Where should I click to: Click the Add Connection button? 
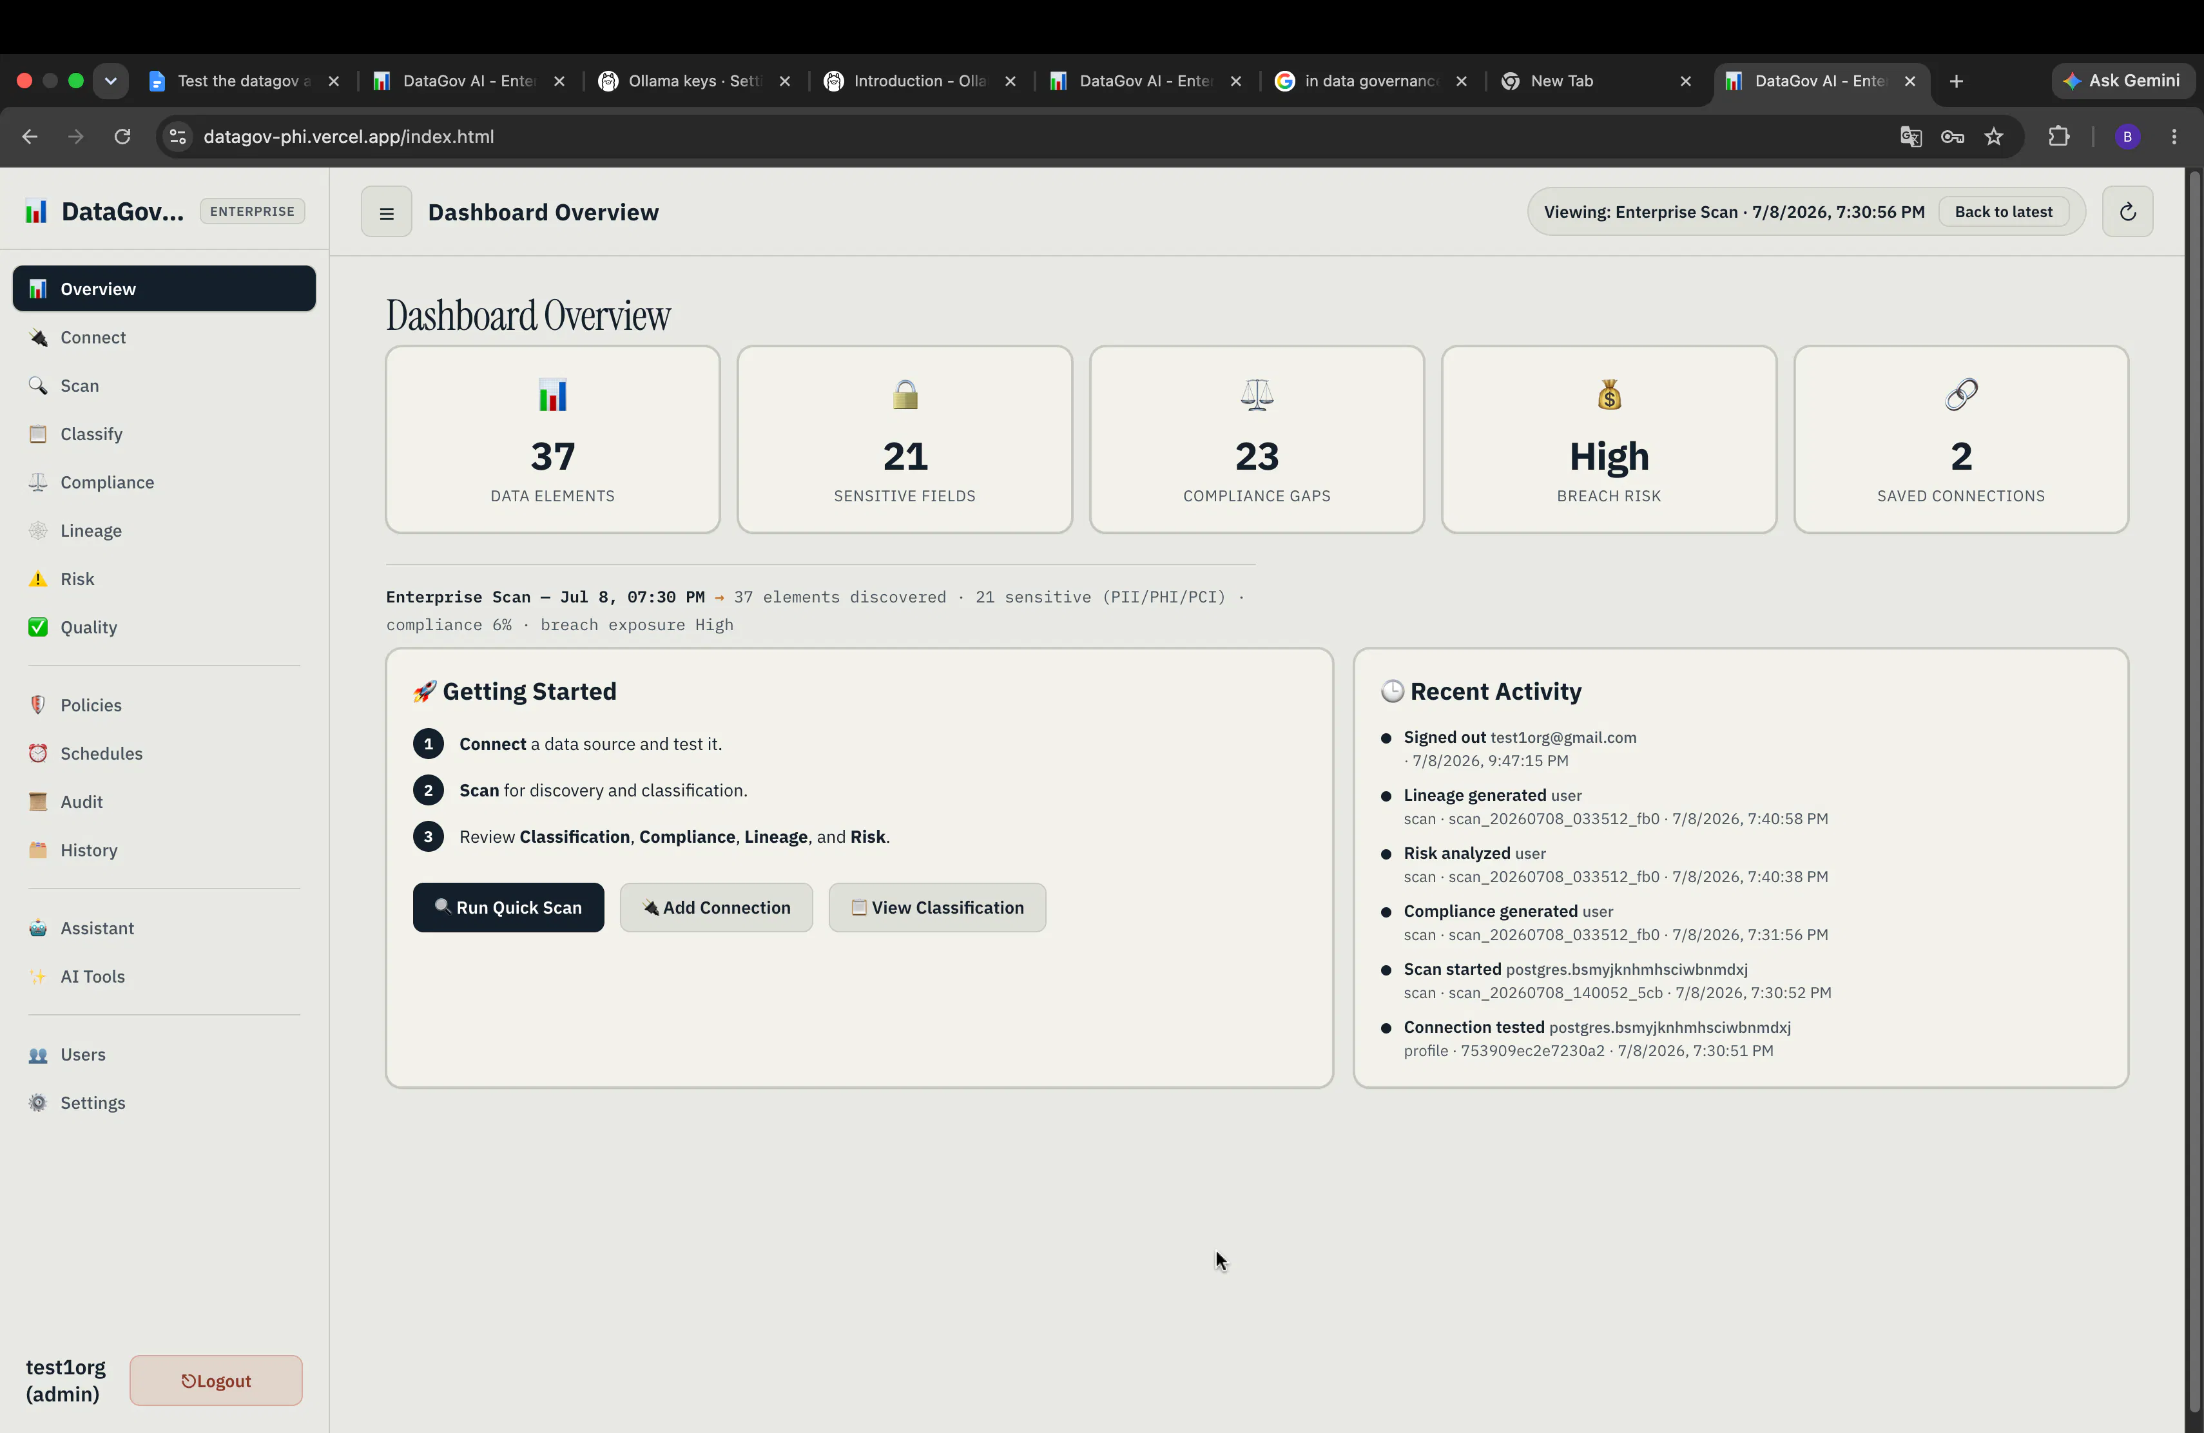tap(716, 907)
